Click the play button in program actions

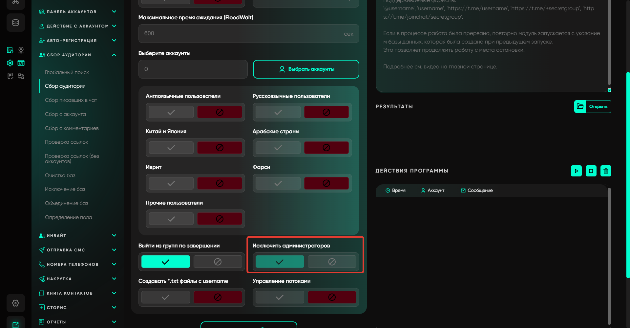pyautogui.click(x=576, y=171)
